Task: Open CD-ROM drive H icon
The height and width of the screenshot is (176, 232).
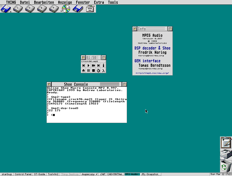Action: pyautogui.click(x=66, y=9)
